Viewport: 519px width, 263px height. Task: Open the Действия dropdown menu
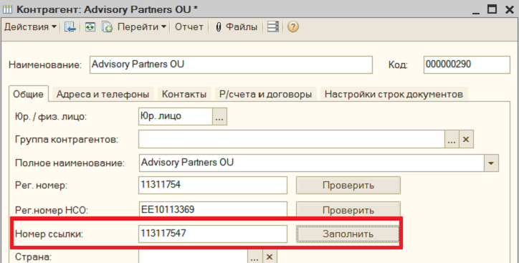click(30, 27)
